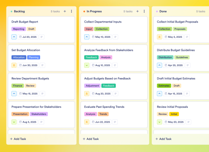The image size is (209, 152).
Task: Change priority on Adjust Budgets Based on Feedback
Action: (87, 94)
